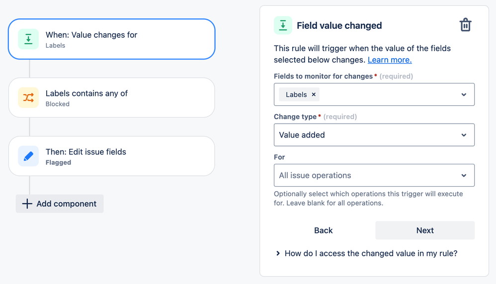Click the Back button
496x284 pixels.
(323, 230)
